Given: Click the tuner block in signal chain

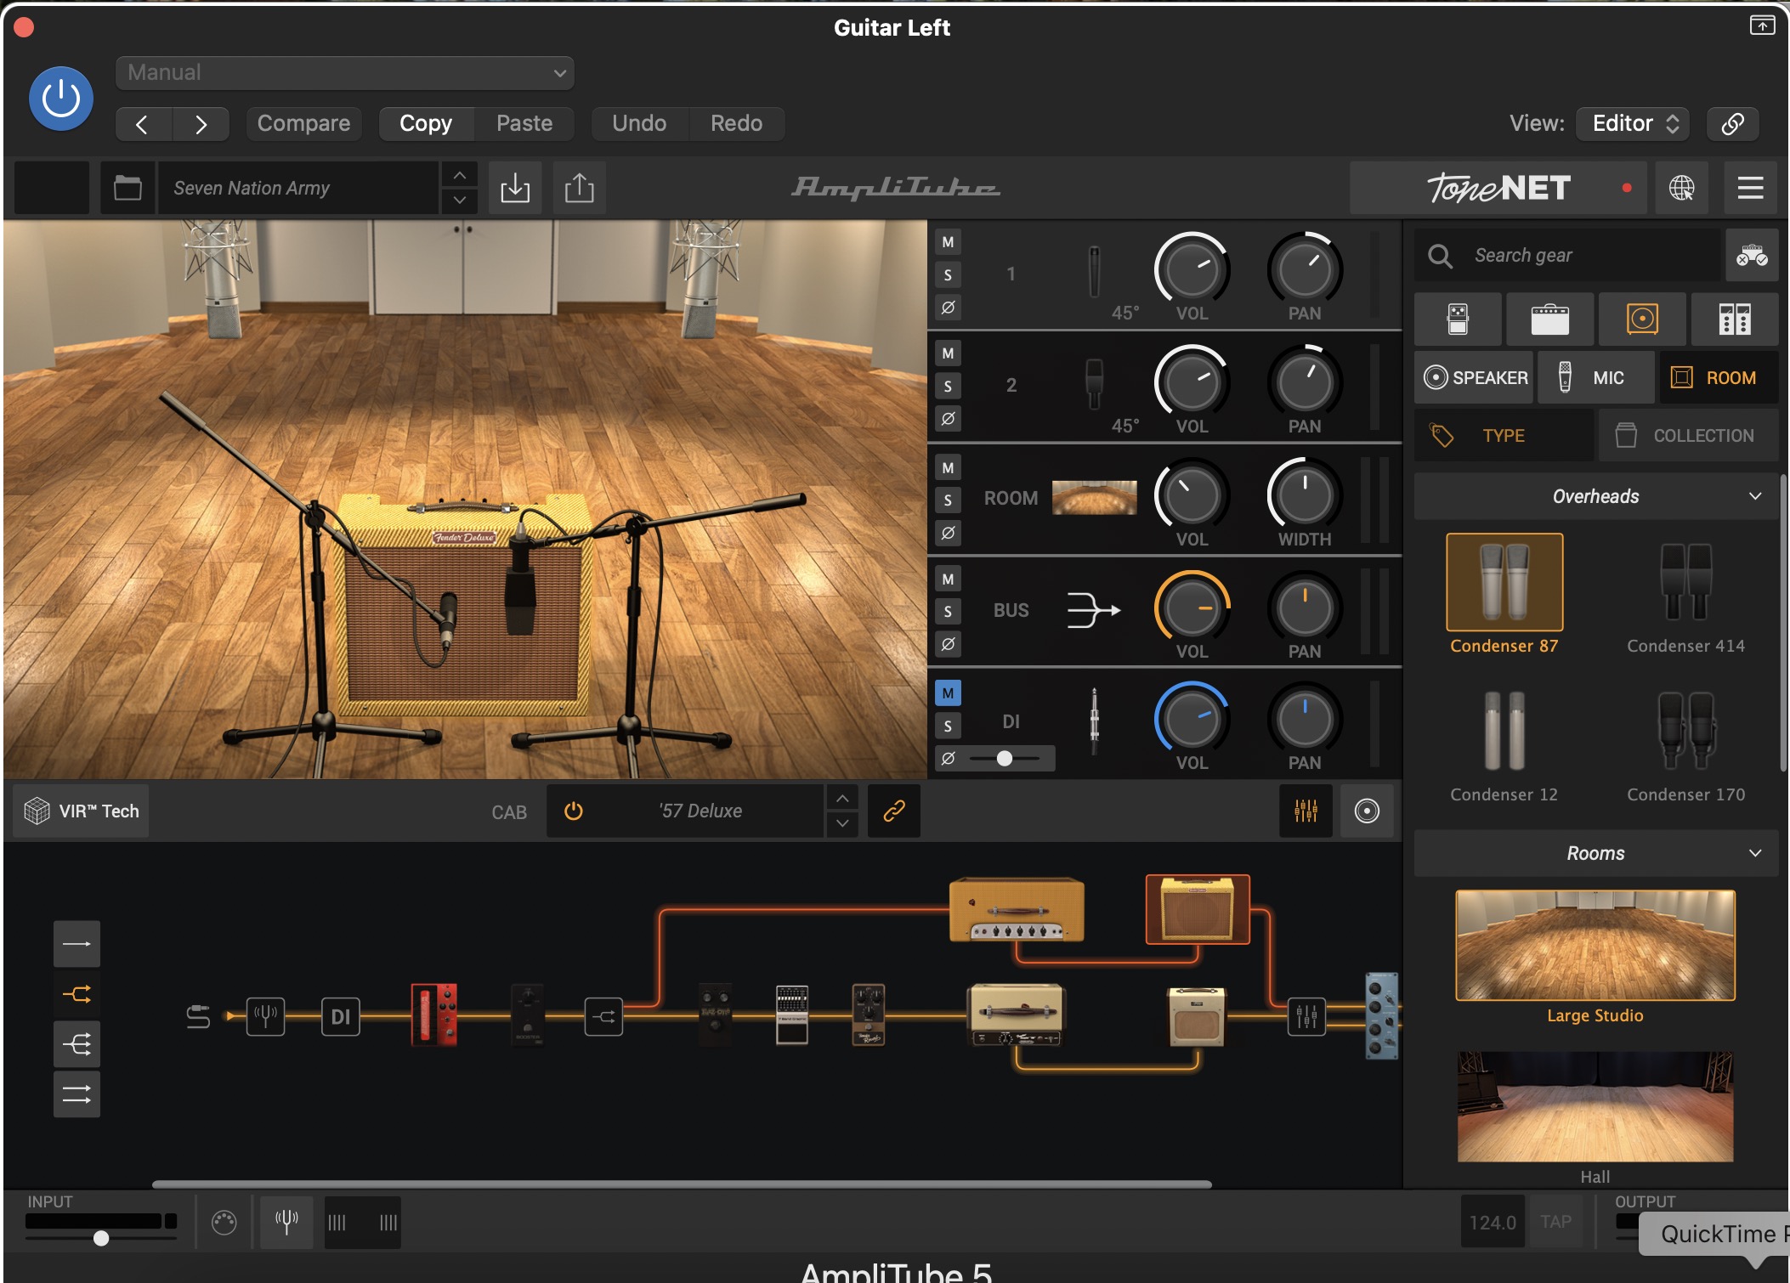Looking at the screenshot, I should 265,1016.
